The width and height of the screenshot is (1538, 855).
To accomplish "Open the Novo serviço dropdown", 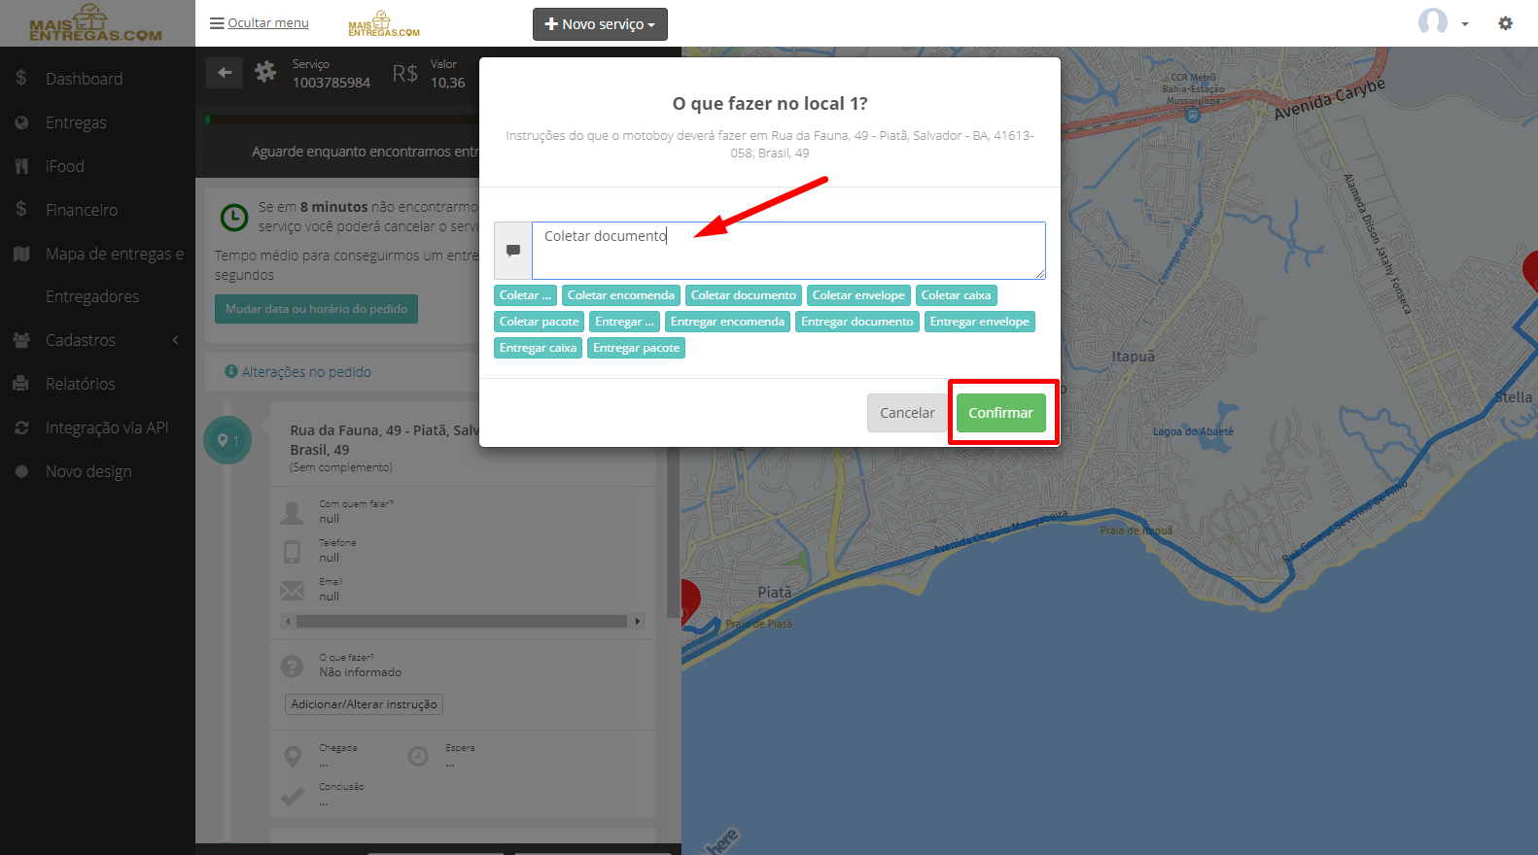I will tap(600, 24).
